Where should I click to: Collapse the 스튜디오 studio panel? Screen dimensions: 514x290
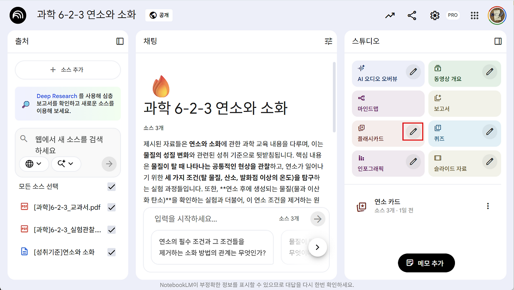pos(498,41)
